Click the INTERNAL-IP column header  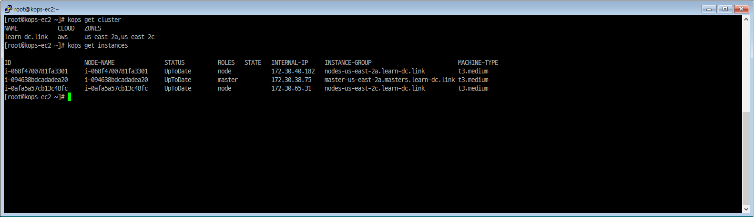(290, 62)
